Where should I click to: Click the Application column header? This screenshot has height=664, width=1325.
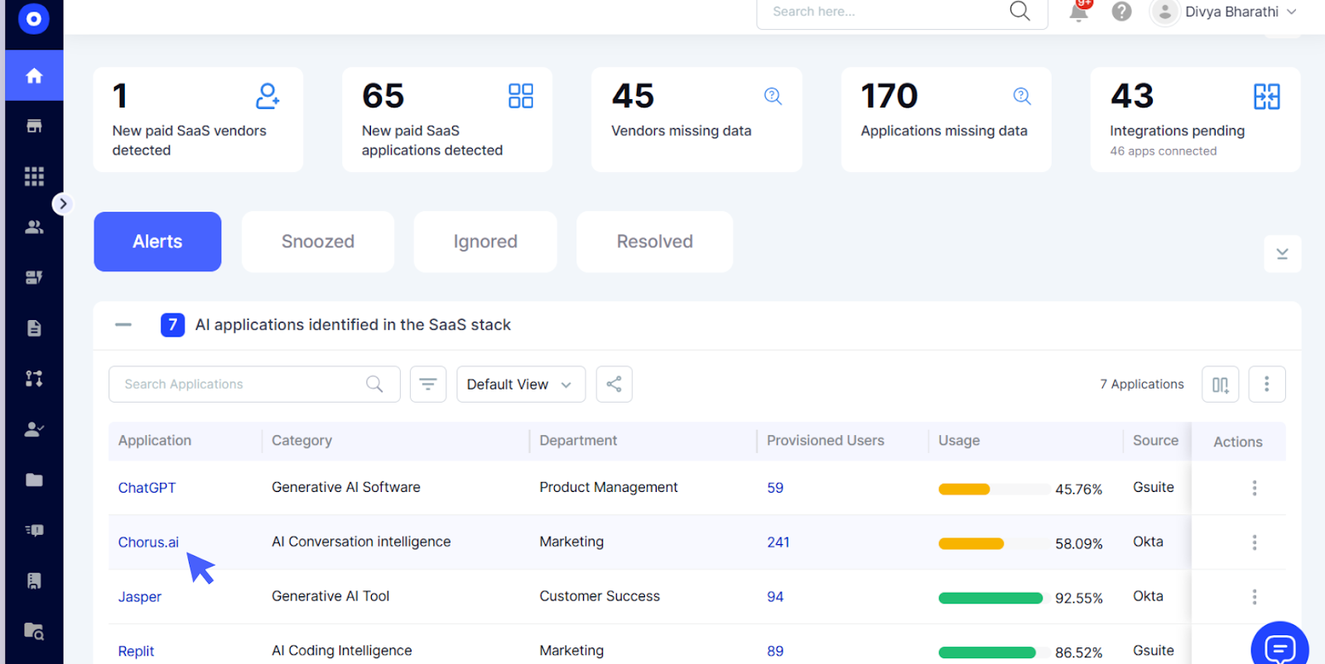[155, 441]
